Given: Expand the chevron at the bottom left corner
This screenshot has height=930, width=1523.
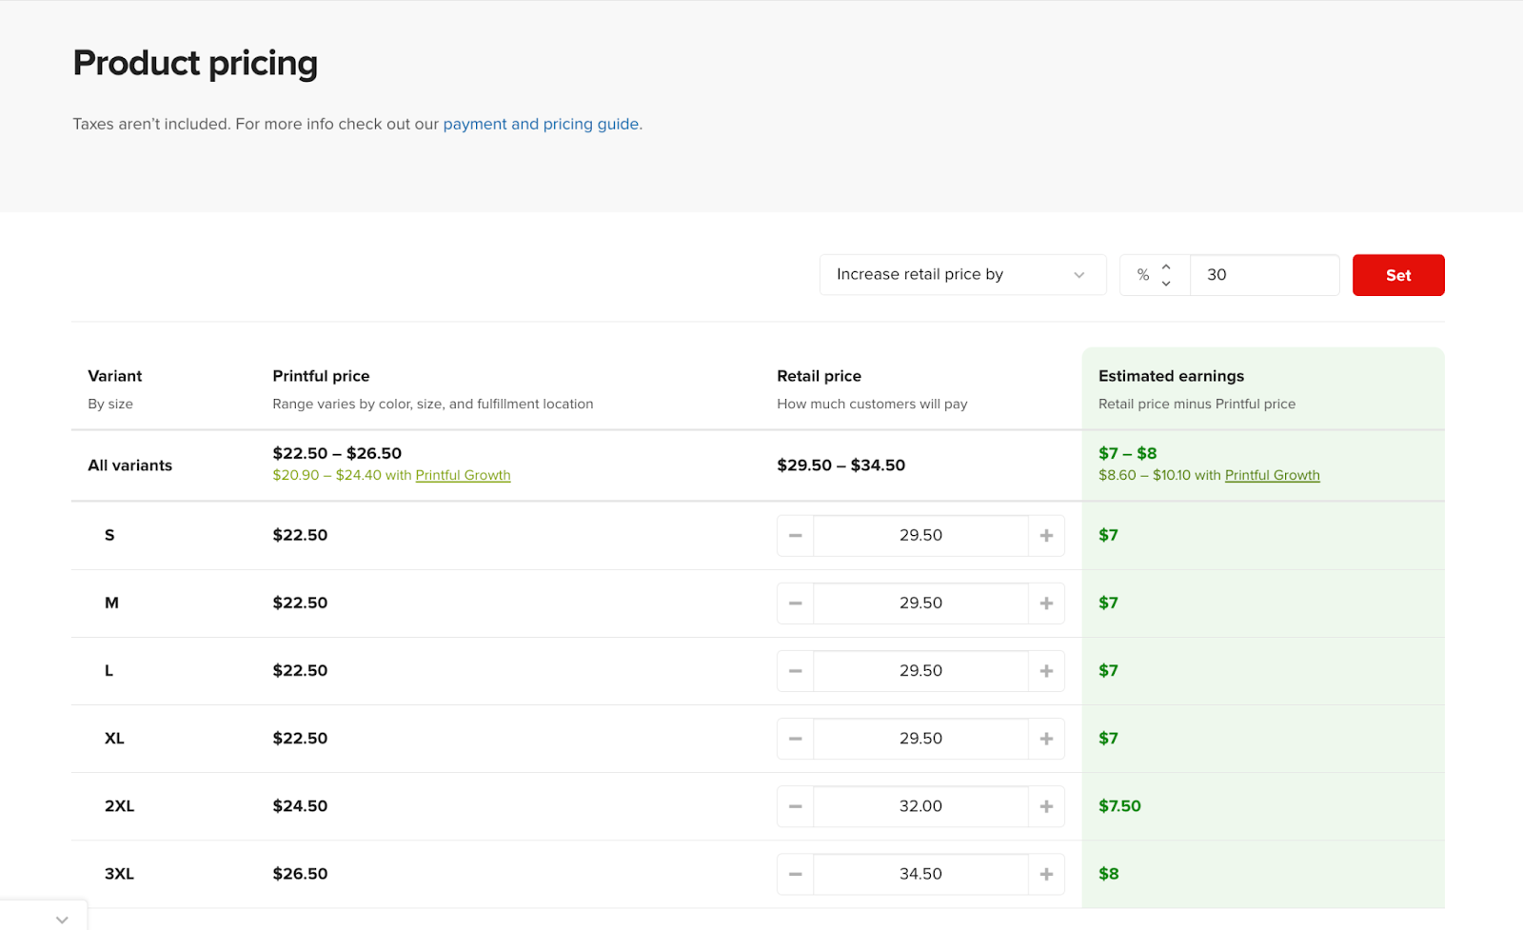Looking at the screenshot, I should tap(62, 918).
